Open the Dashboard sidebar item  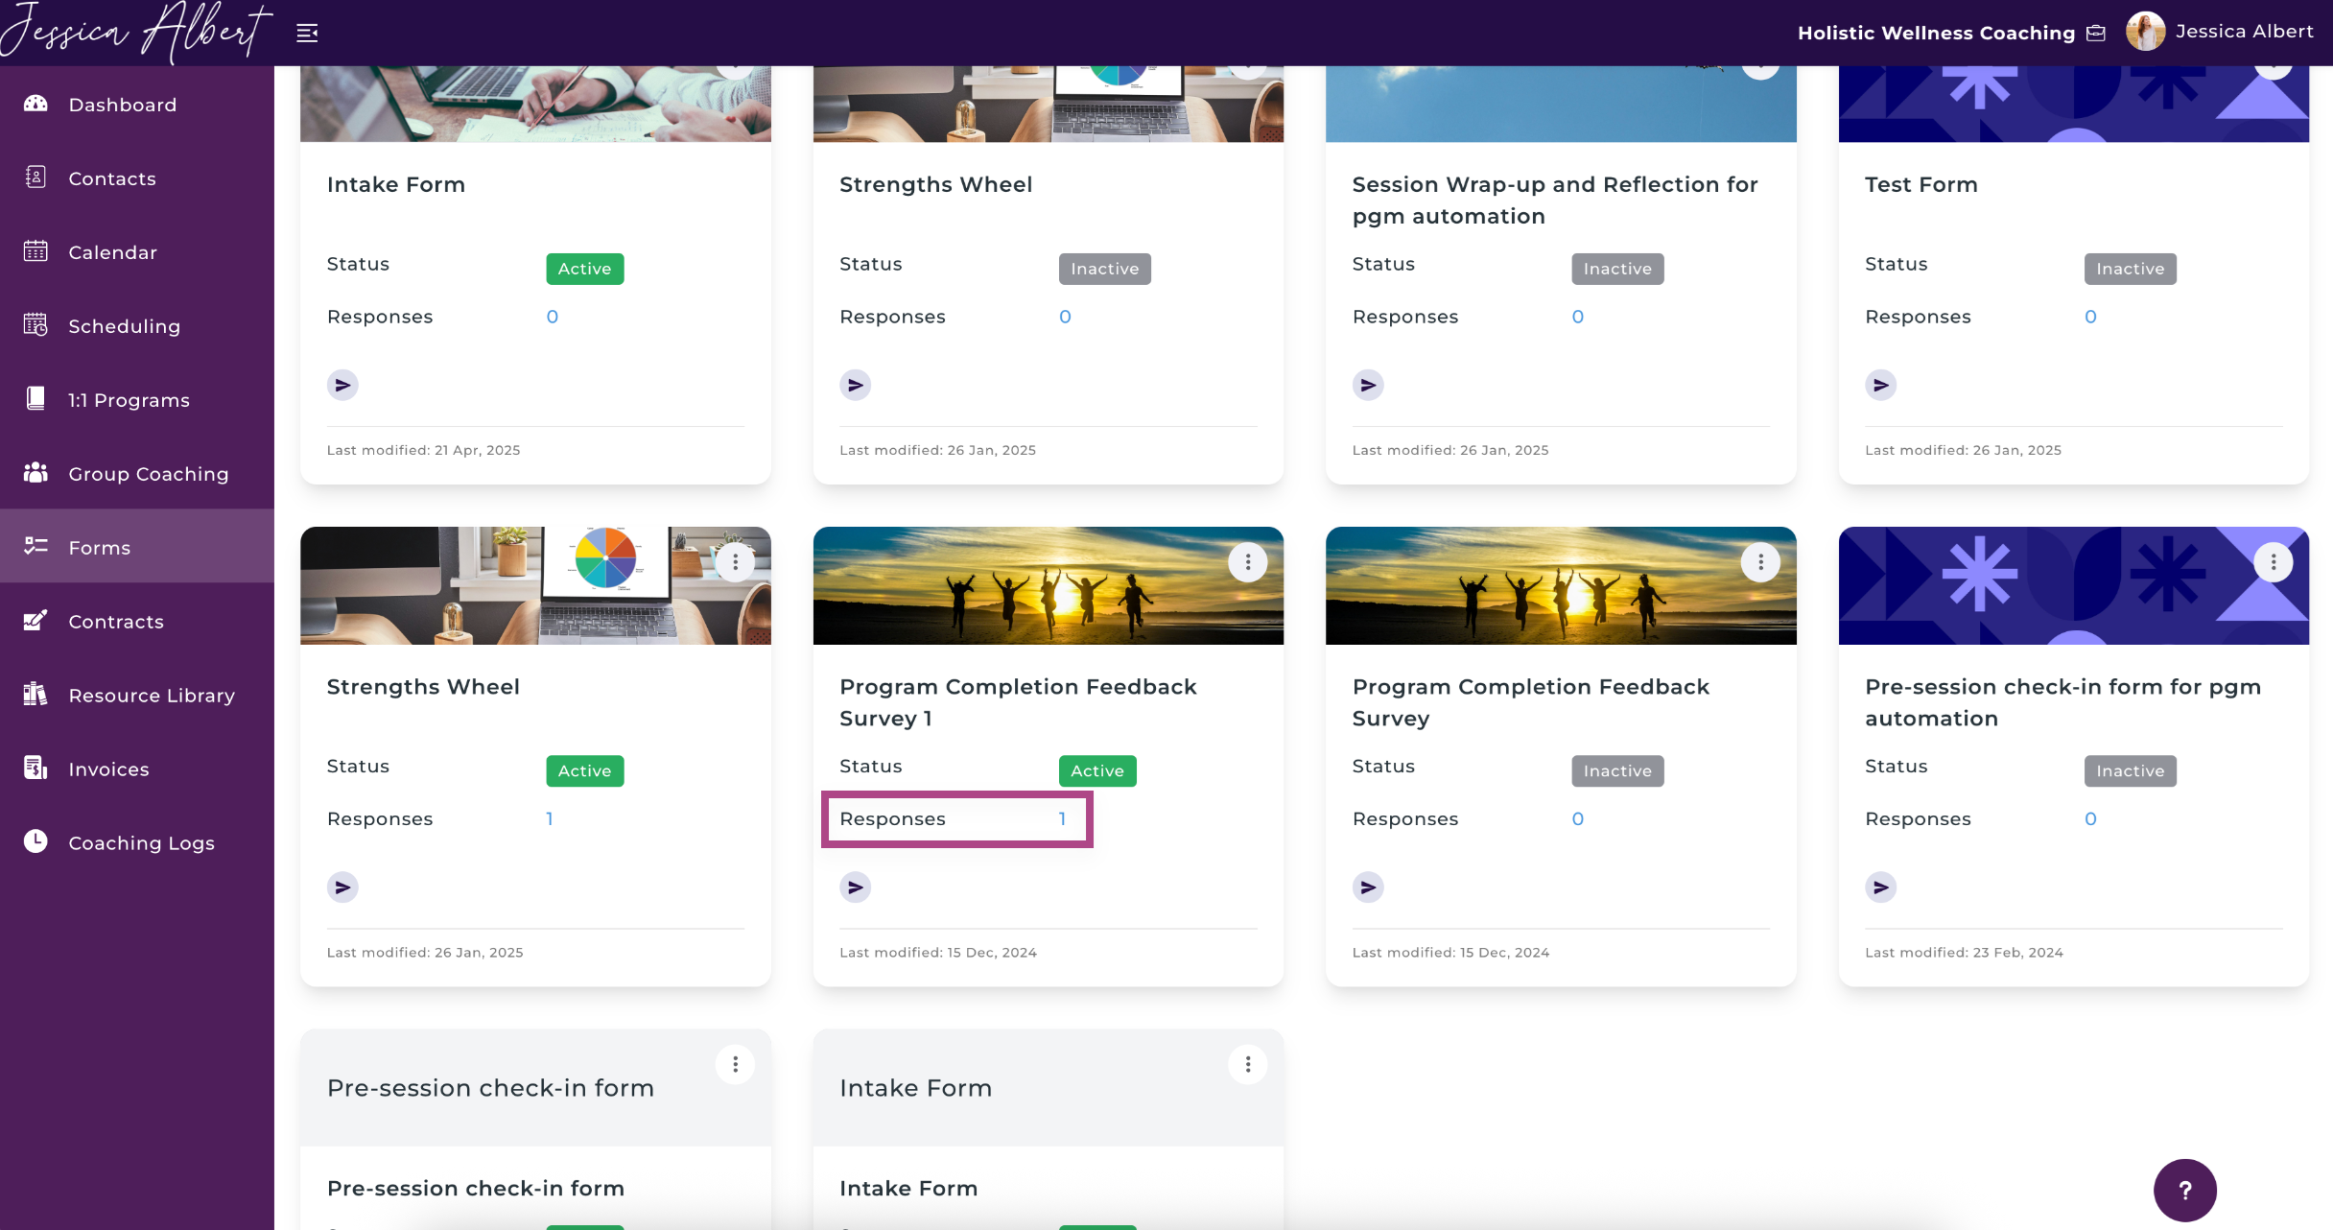[x=137, y=105]
